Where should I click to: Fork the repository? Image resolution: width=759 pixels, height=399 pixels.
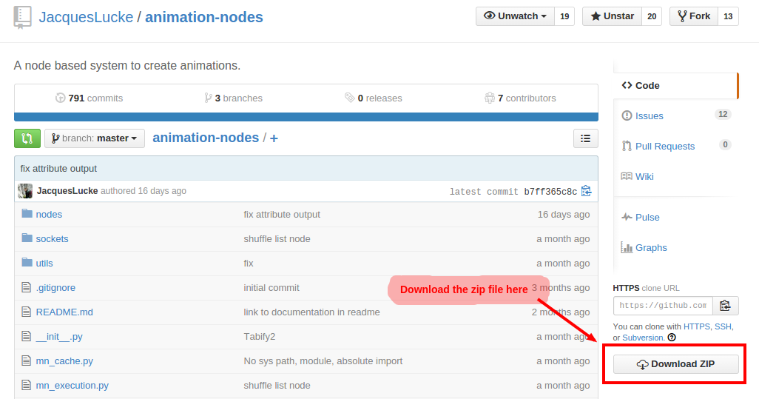point(694,16)
